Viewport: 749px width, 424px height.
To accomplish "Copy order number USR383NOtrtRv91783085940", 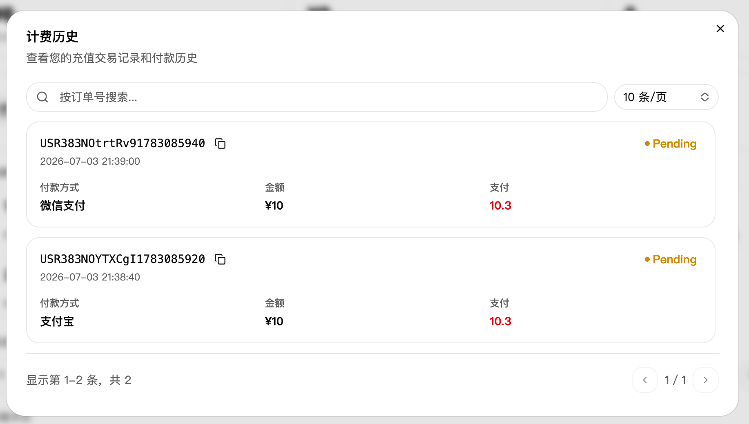I will (220, 144).
